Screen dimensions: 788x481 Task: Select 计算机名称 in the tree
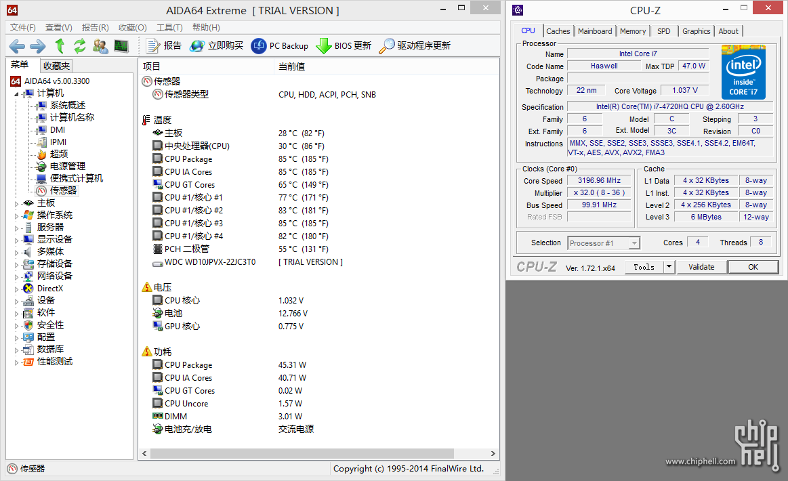[72, 117]
